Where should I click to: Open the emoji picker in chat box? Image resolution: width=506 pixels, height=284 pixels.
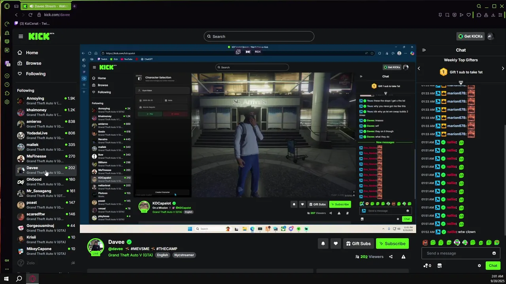[x=494, y=253]
